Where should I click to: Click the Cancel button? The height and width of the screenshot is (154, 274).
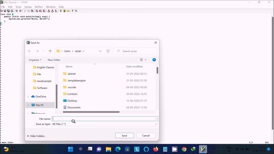[x=146, y=136]
